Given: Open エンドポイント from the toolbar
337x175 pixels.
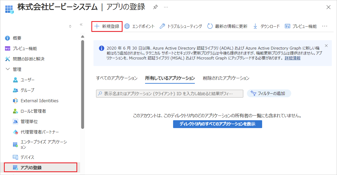Looking at the screenshot, I should (140, 26).
